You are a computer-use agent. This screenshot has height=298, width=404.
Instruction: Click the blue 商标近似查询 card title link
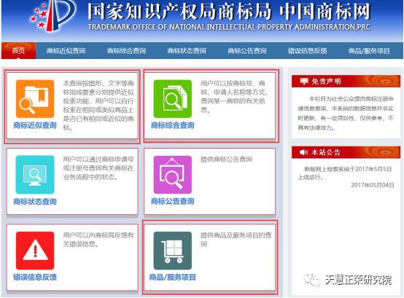(35, 125)
